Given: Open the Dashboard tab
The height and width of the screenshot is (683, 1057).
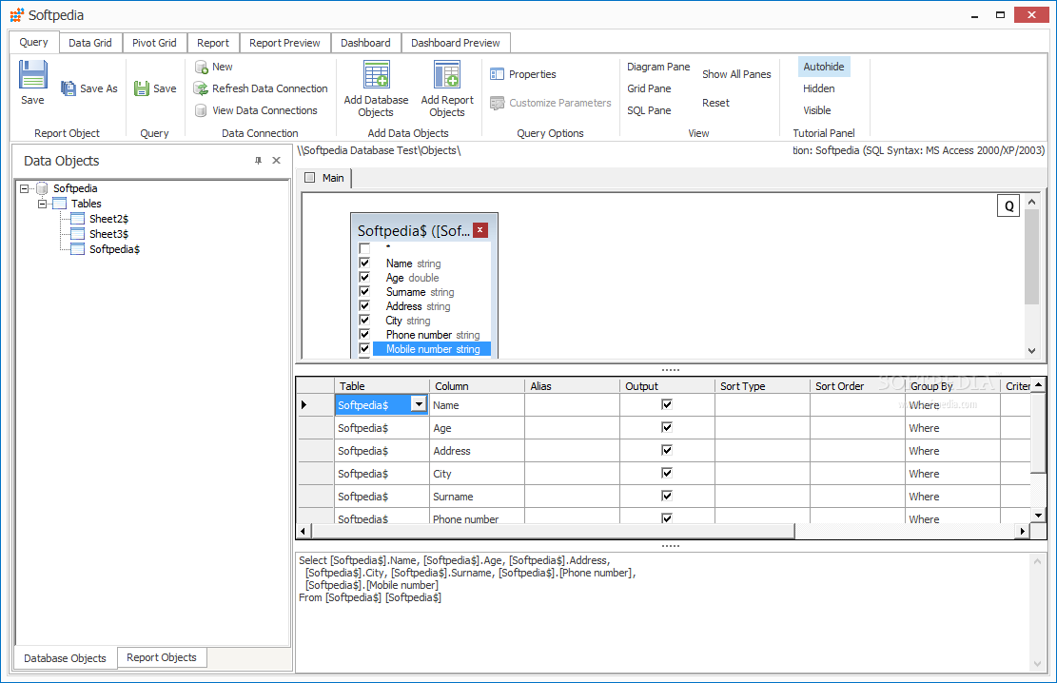Looking at the screenshot, I should point(365,43).
